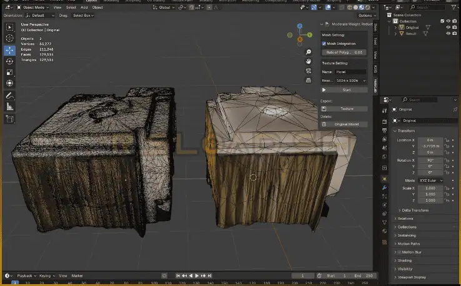This screenshot has height=286, width=461.
Task: Click the Start button in sidebar panel
Action: 344,90
